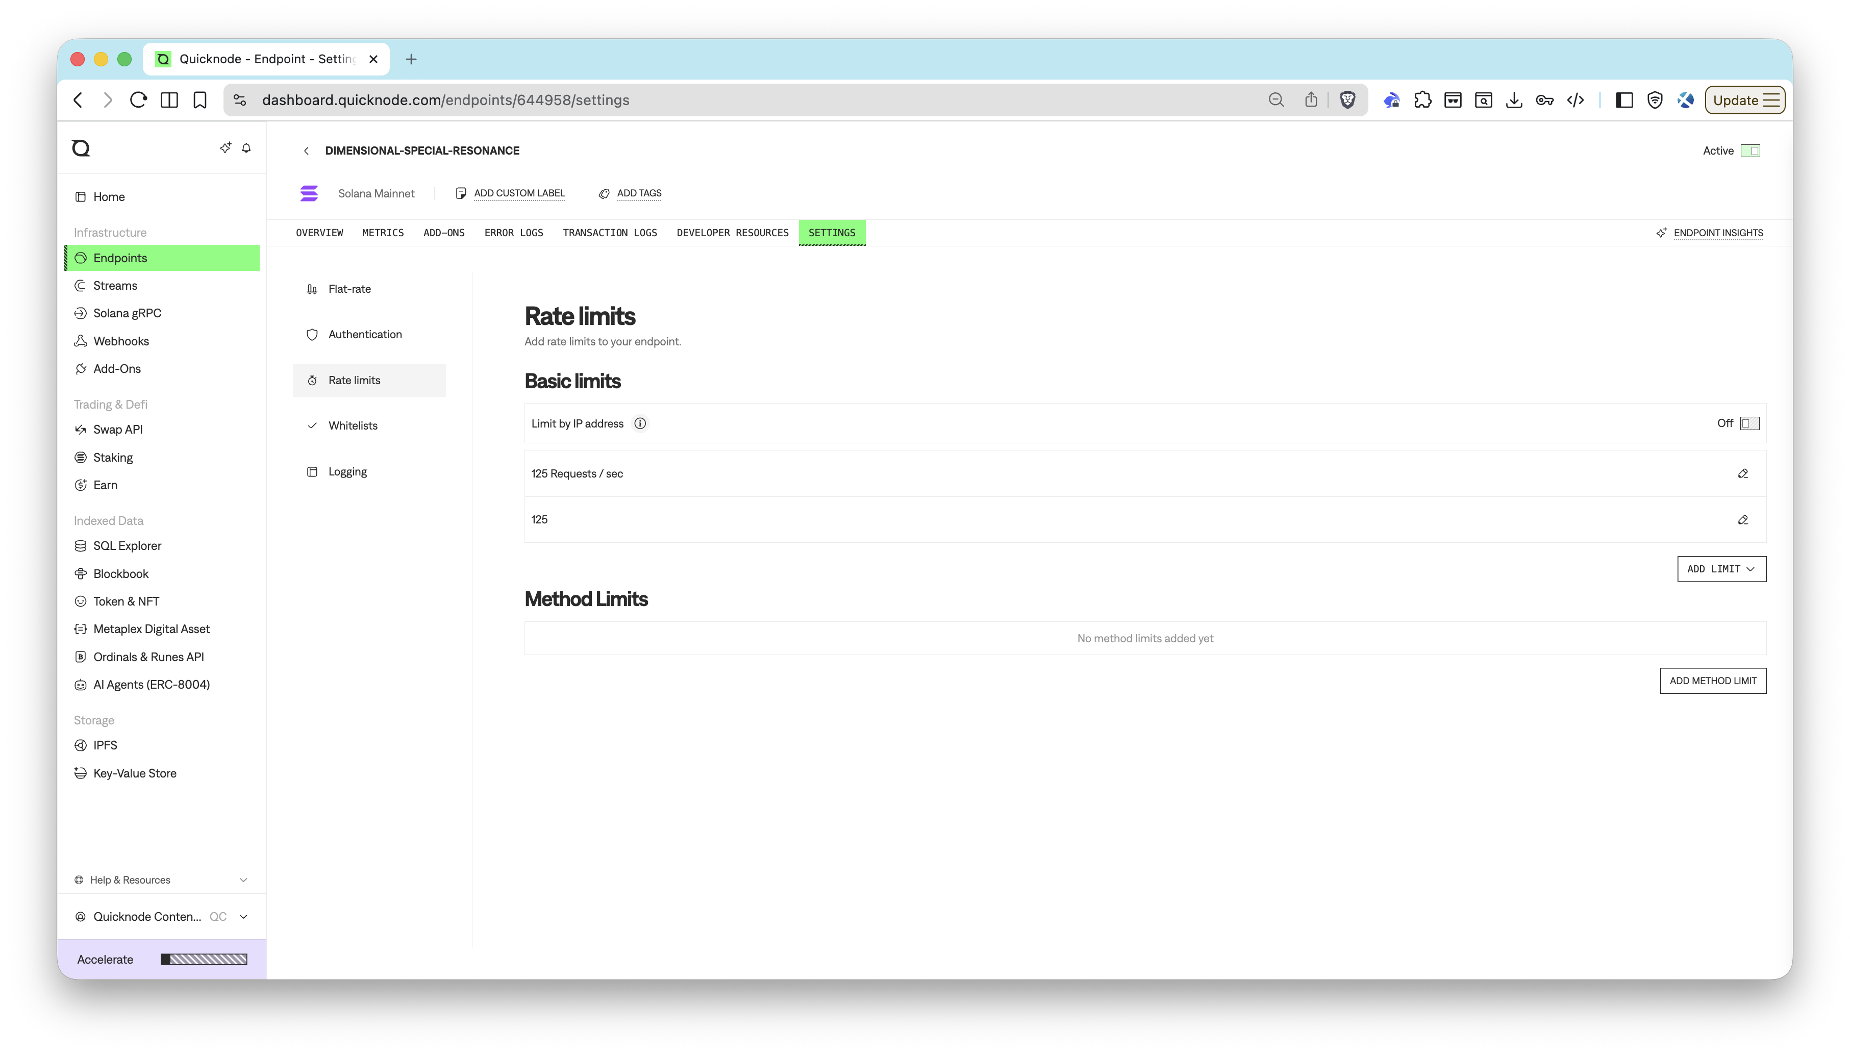The image size is (1850, 1055).
Task: Expand the Quicknode Content account menu
Action: [x=161, y=917]
